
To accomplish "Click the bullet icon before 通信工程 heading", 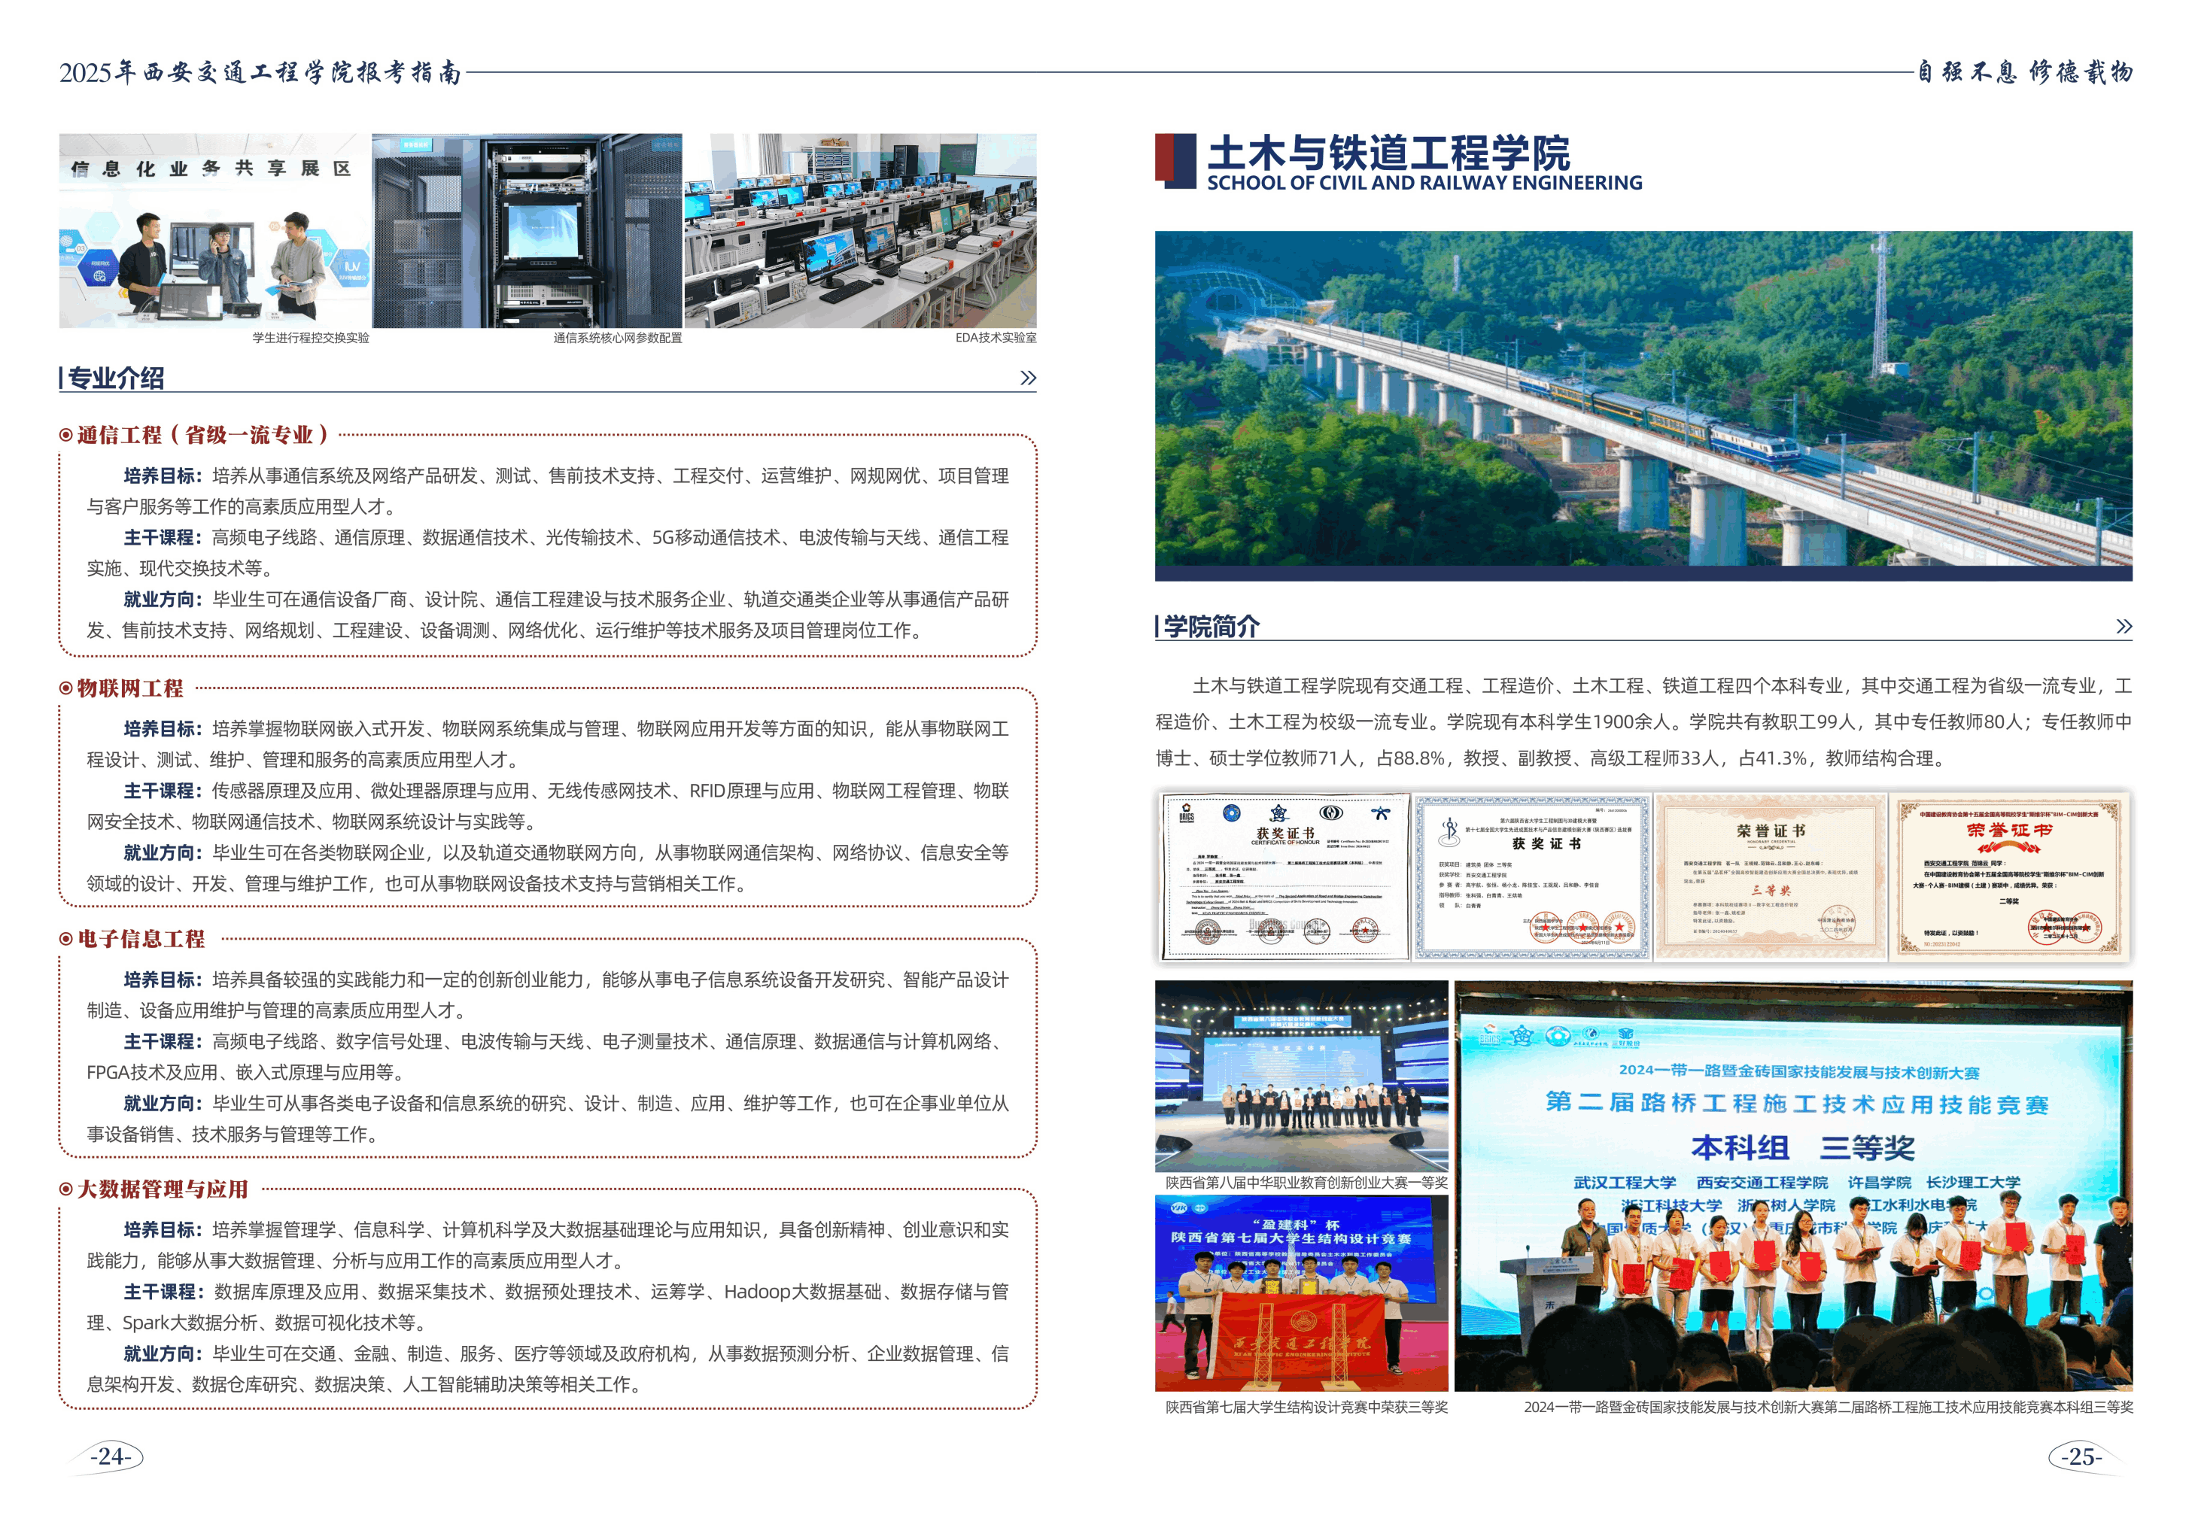I will point(66,436).
